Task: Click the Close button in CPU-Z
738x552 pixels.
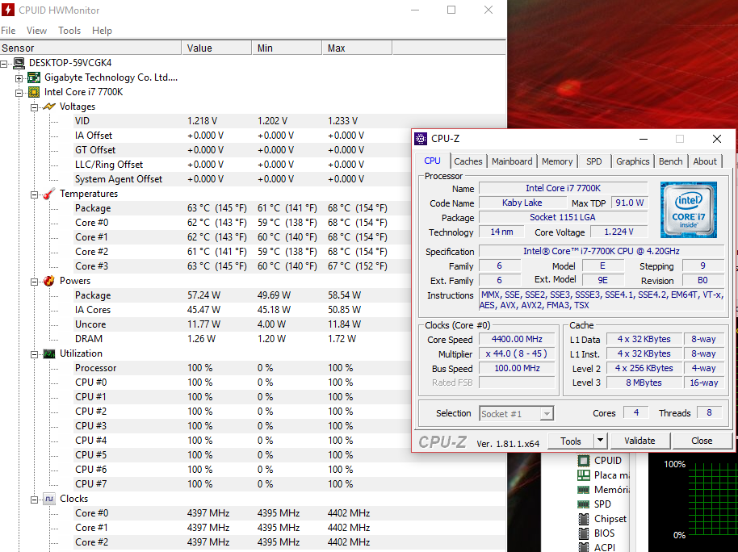Action: click(x=702, y=441)
